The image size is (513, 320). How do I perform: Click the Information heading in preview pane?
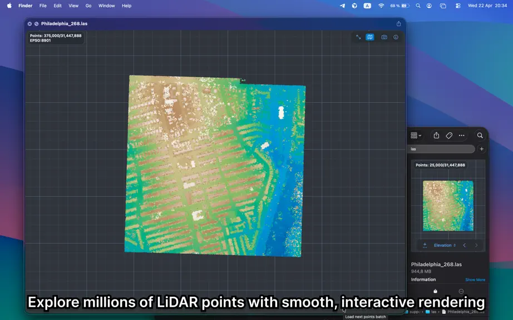[423, 279]
